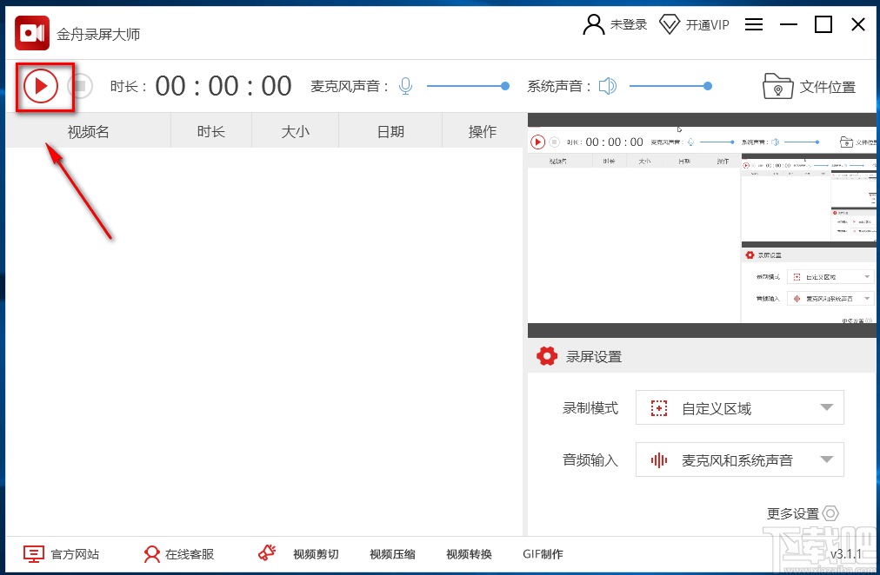Open 视频转换 tool
This screenshot has height=575, width=880.
point(469,554)
